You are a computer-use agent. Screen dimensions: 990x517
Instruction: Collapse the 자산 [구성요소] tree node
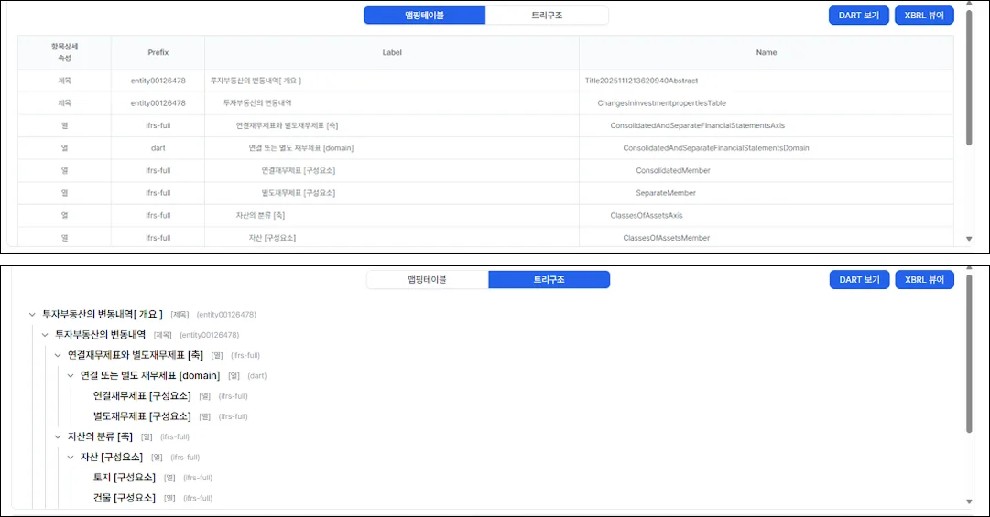(71, 458)
